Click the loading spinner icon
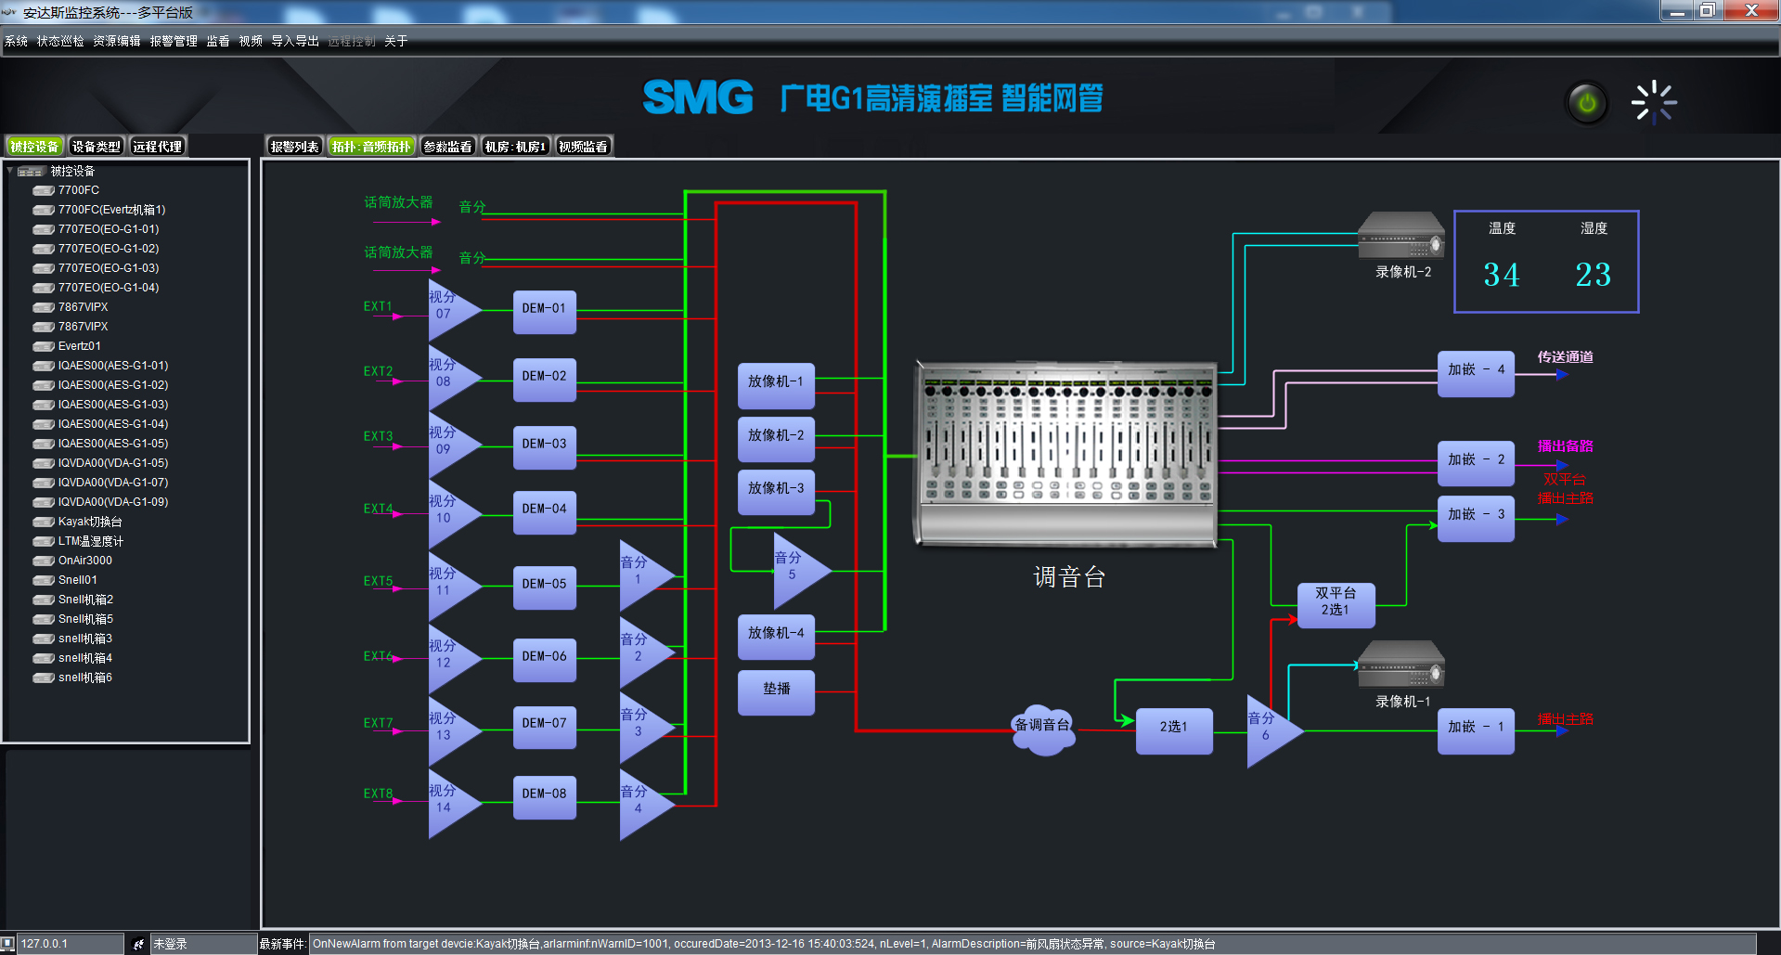Viewport: 1781px width, 955px height. pyautogui.click(x=1654, y=102)
